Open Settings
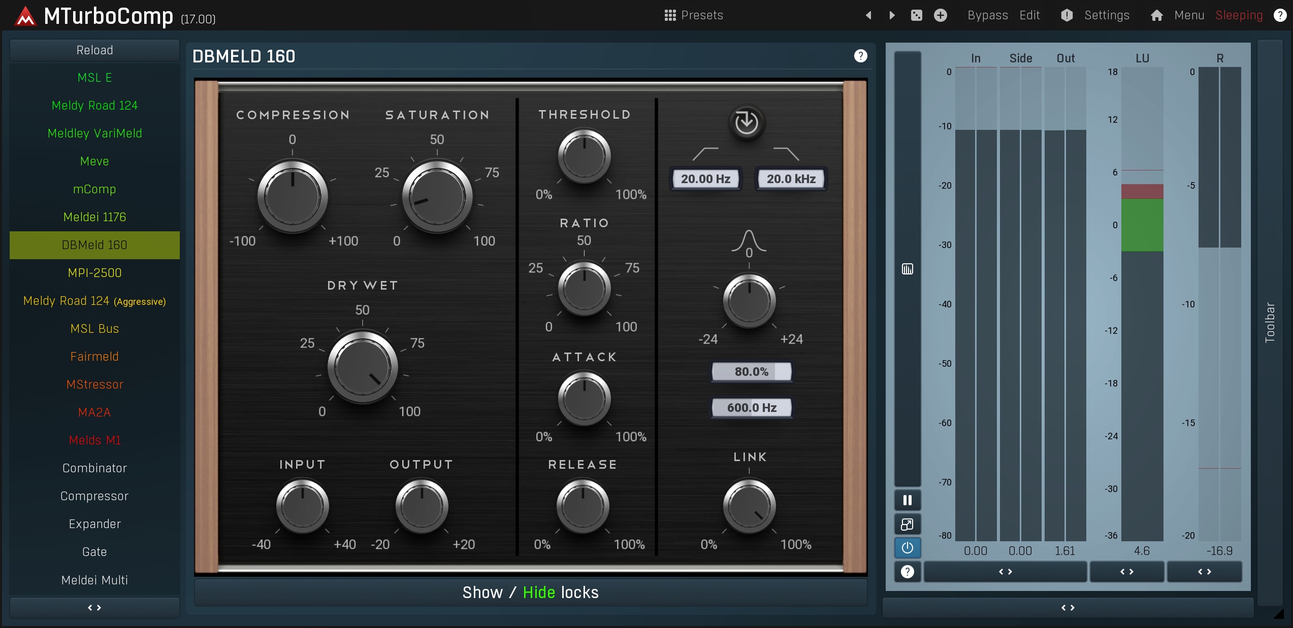The height and width of the screenshot is (628, 1293). tap(1107, 15)
